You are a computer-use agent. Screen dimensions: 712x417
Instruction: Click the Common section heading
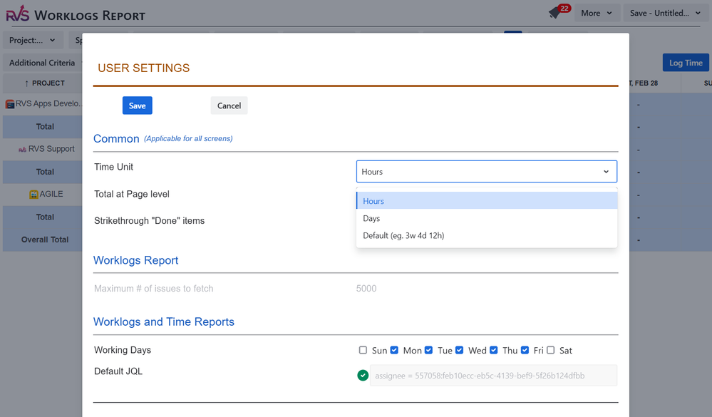point(116,138)
